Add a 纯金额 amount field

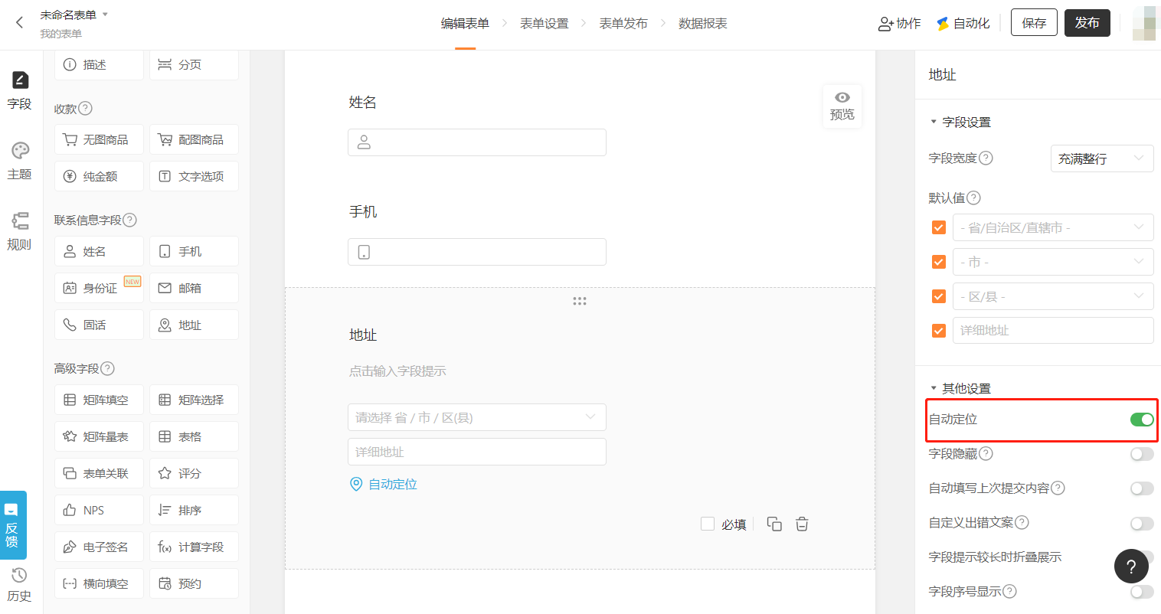(x=99, y=176)
